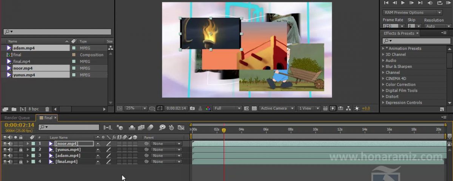The width and height of the screenshot is (453, 181).
Task: Unlock the yunus.mp4 layer
Action: tap(21, 150)
